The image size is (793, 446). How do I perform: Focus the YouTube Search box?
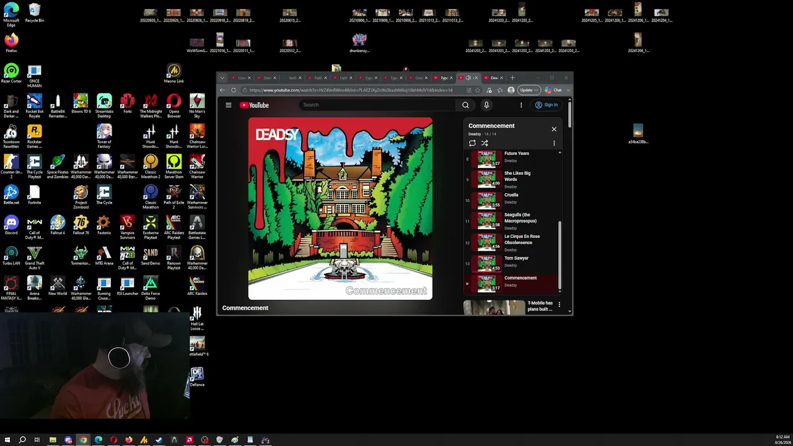click(x=378, y=105)
